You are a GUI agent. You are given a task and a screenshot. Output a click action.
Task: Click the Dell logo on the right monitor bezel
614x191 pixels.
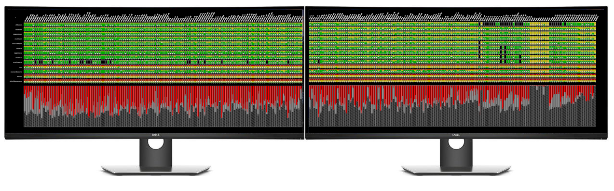pos(456,135)
